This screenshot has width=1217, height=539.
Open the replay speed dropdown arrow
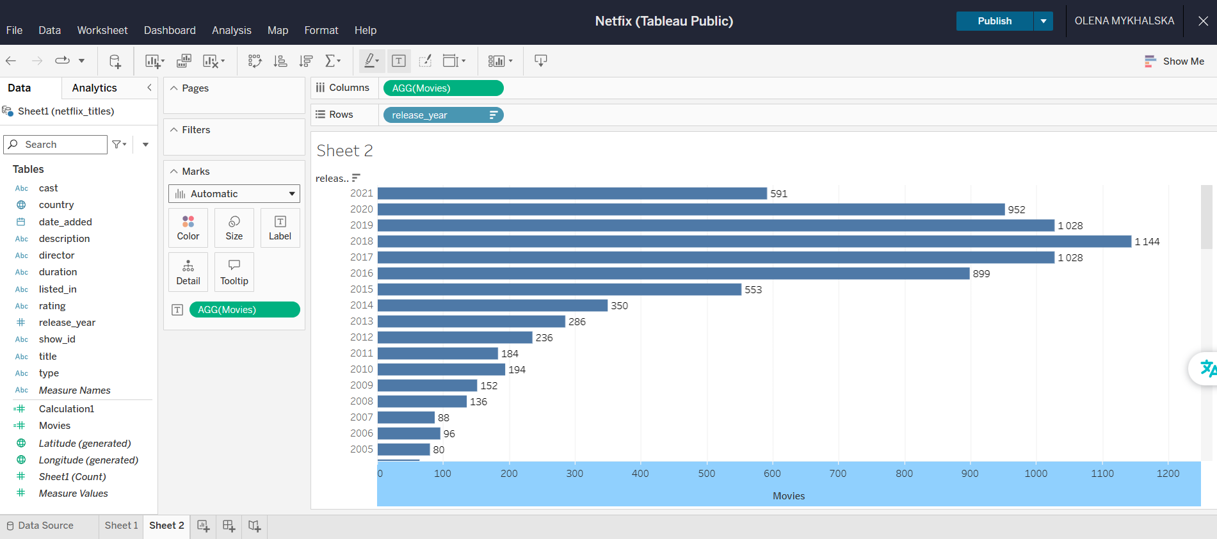pos(81,61)
